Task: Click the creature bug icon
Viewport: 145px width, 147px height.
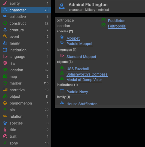Action: point(5,30)
